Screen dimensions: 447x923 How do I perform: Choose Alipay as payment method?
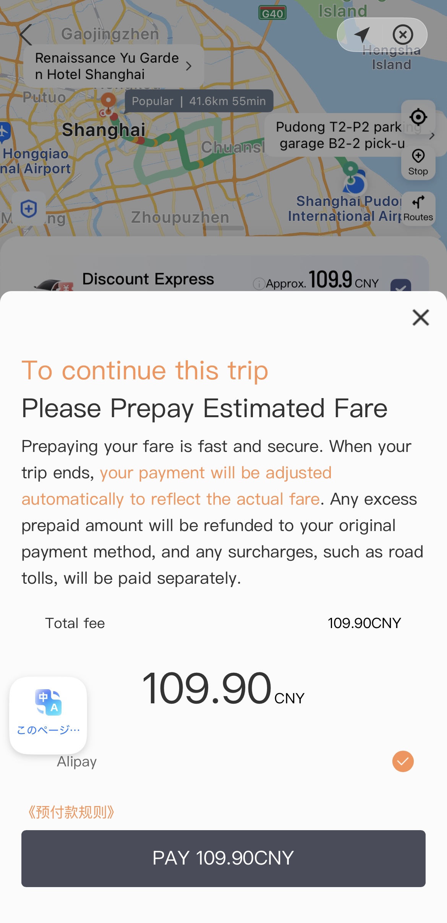77,761
